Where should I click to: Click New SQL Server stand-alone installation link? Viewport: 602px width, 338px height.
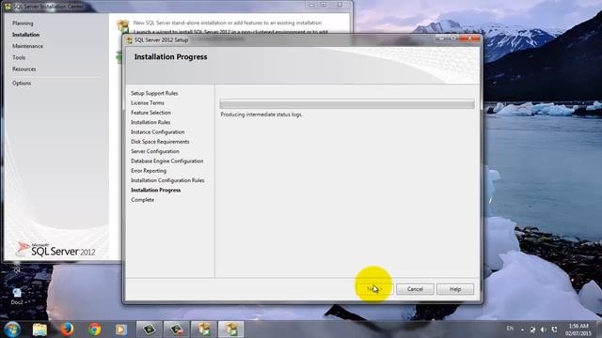pos(228,23)
